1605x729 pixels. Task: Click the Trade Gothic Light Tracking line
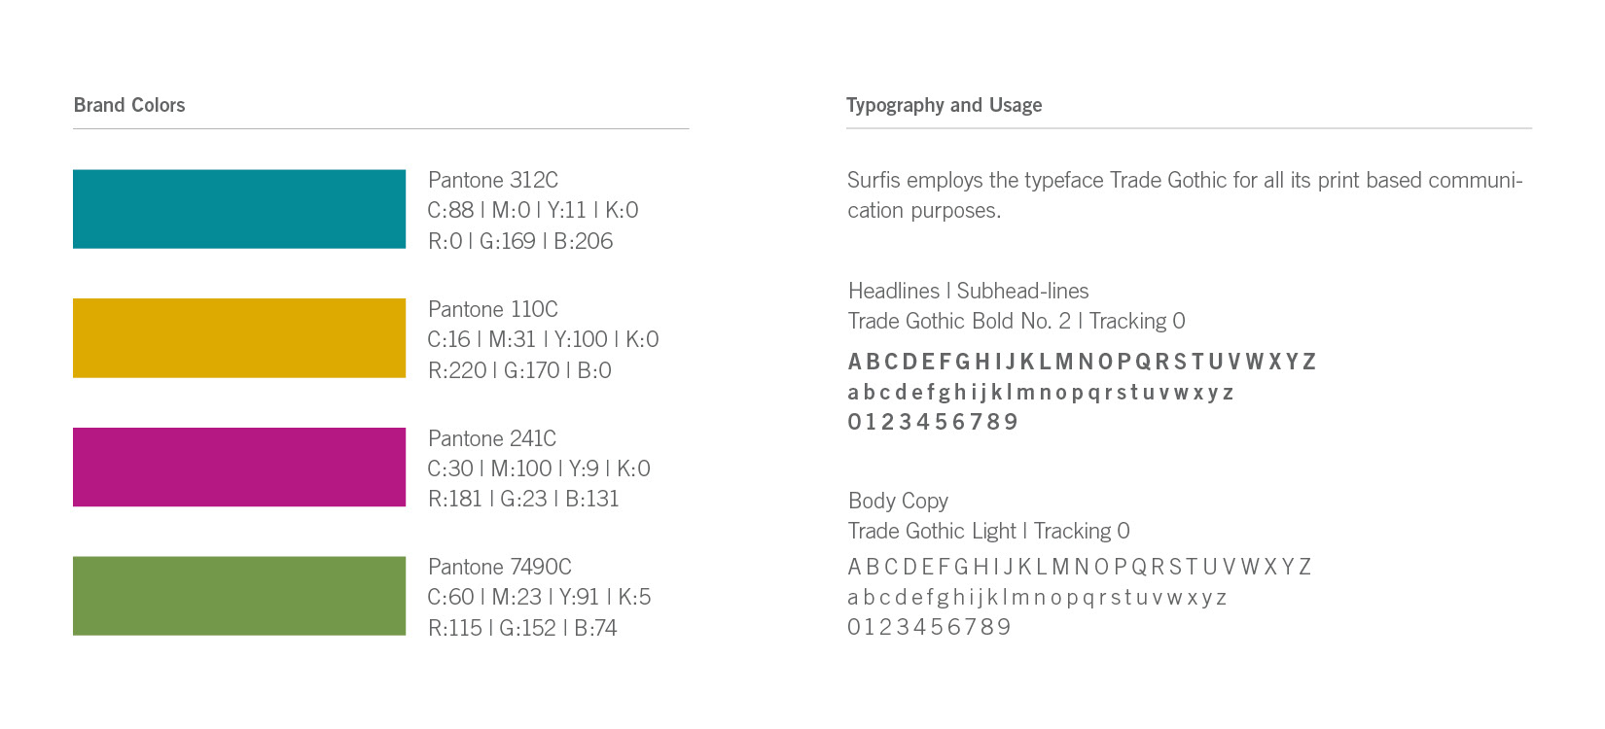coord(989,531)
